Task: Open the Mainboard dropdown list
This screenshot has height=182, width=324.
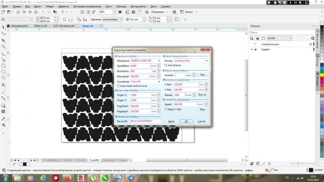Action: coord(159,61)
